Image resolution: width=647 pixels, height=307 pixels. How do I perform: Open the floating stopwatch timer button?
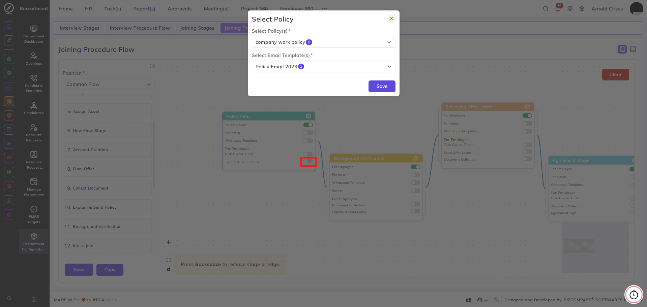(634, 295)
